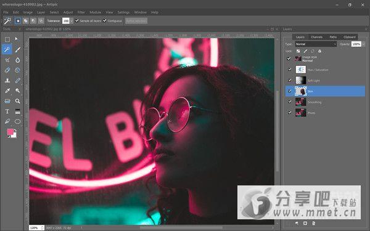Hide the Hue / Saturation layer
This screenshot has height=231, width=370.
point(290,70)
